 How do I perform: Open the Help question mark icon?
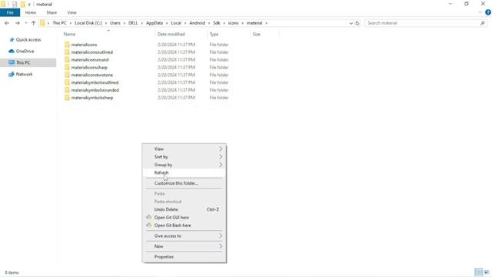[488, 12]
